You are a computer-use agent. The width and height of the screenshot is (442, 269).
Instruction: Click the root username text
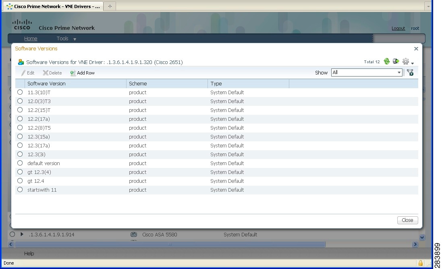pos(415,28)
